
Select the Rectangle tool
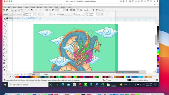(x=4, y=39)
